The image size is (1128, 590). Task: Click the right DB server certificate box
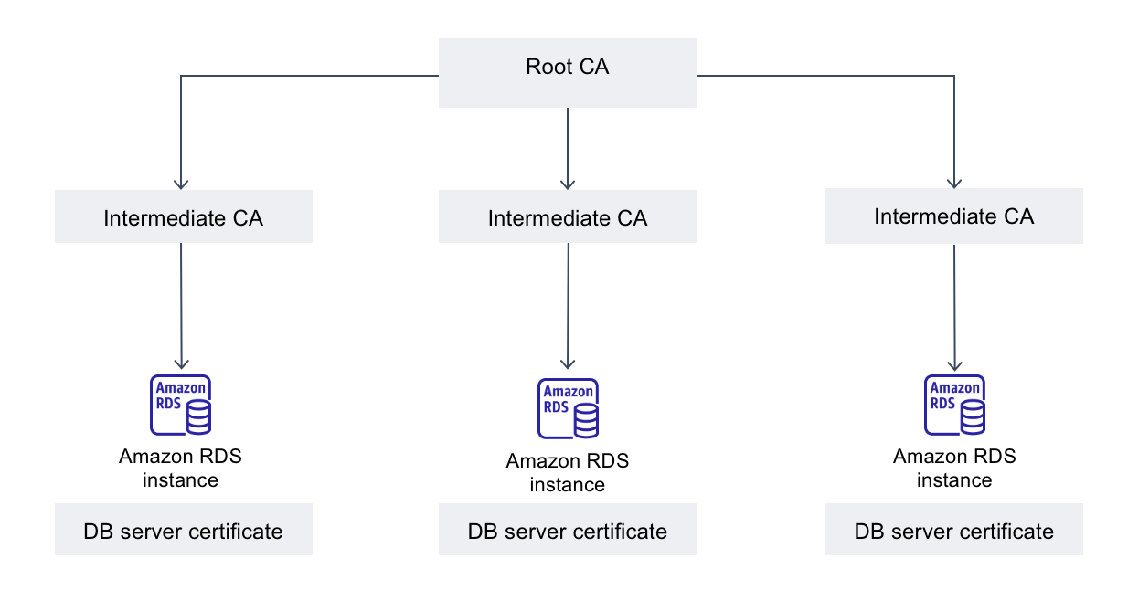click(954, 531)
